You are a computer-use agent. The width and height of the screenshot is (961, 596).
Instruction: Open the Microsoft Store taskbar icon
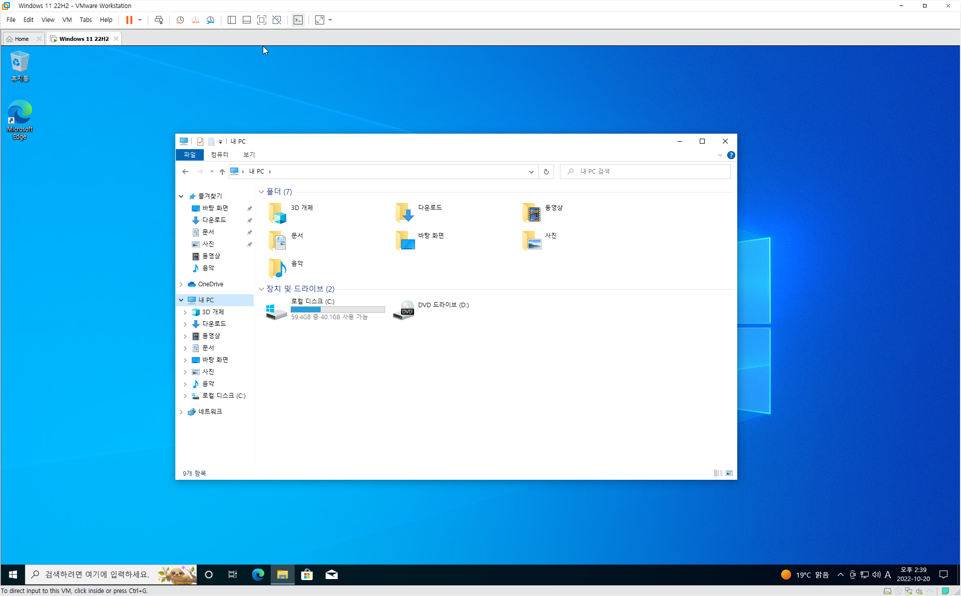(x=307, y=575)
